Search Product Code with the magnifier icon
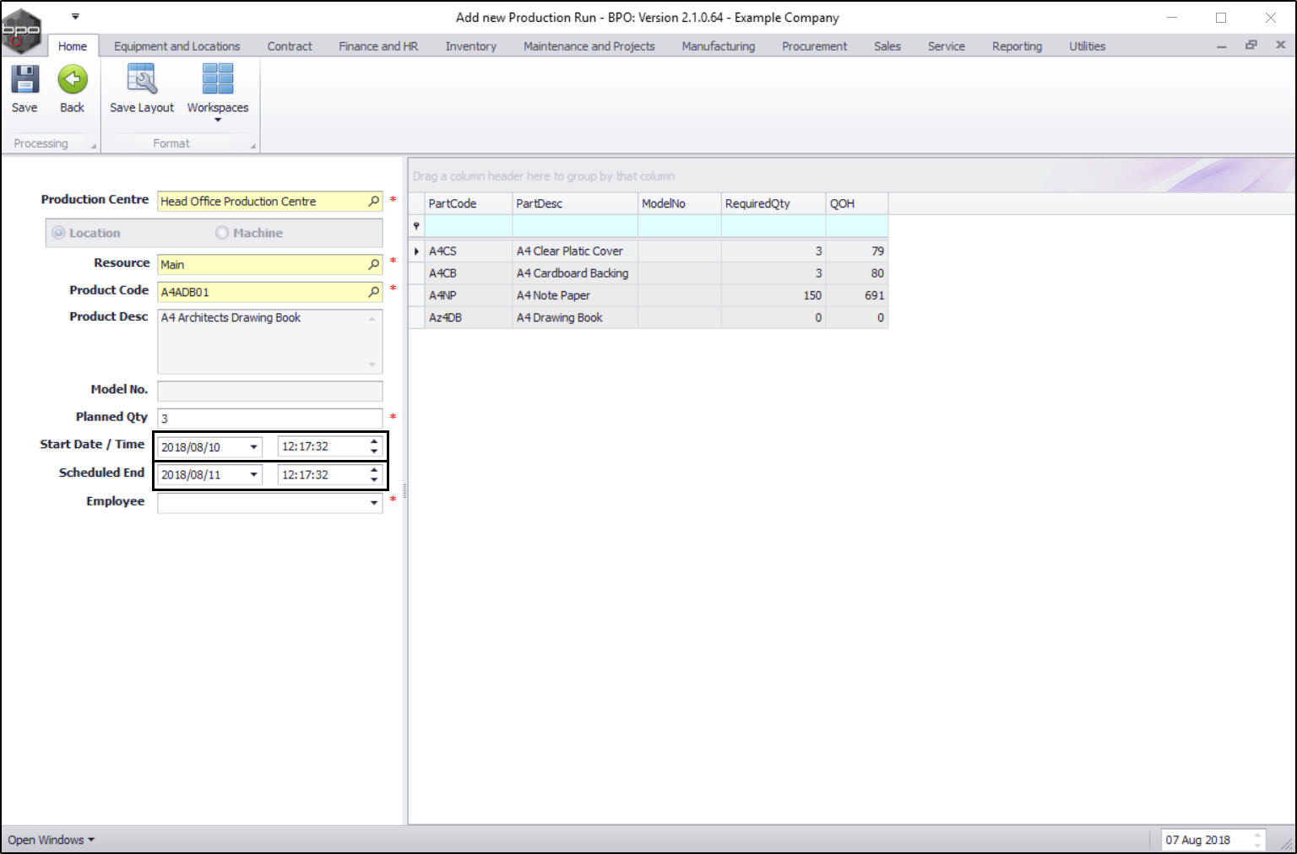Screen dimensions: 1297x854 point(374,291)
